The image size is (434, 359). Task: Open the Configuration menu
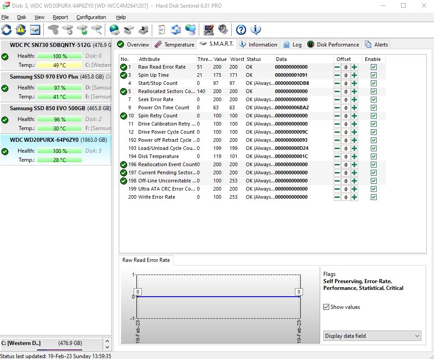click(91, 17)
